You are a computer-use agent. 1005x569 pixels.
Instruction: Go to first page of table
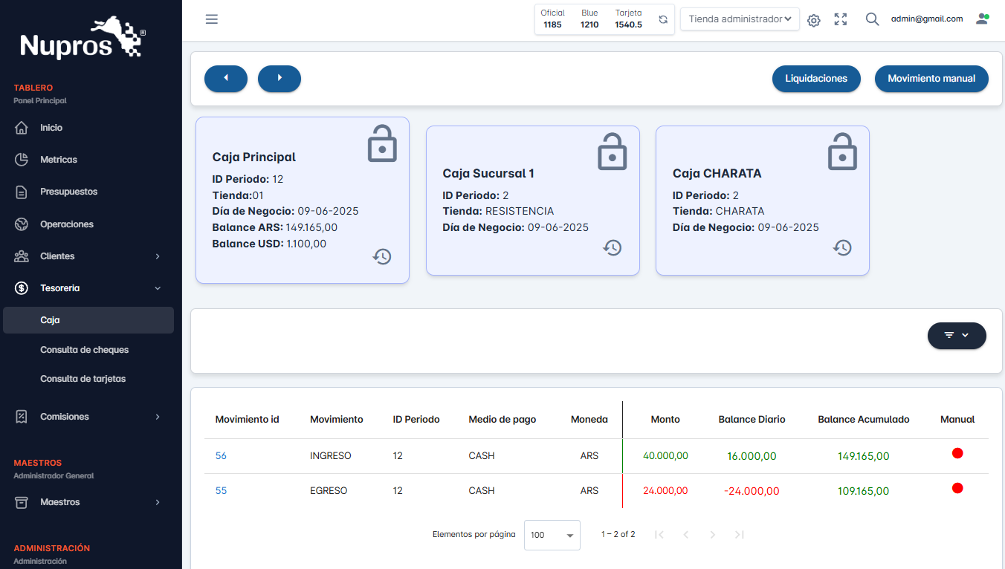[x=659, y=535]
